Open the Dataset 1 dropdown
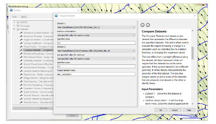The image size is (216, 124). [96, 28]
